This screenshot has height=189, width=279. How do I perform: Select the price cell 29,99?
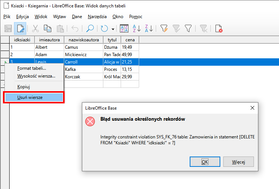[130, 77]
